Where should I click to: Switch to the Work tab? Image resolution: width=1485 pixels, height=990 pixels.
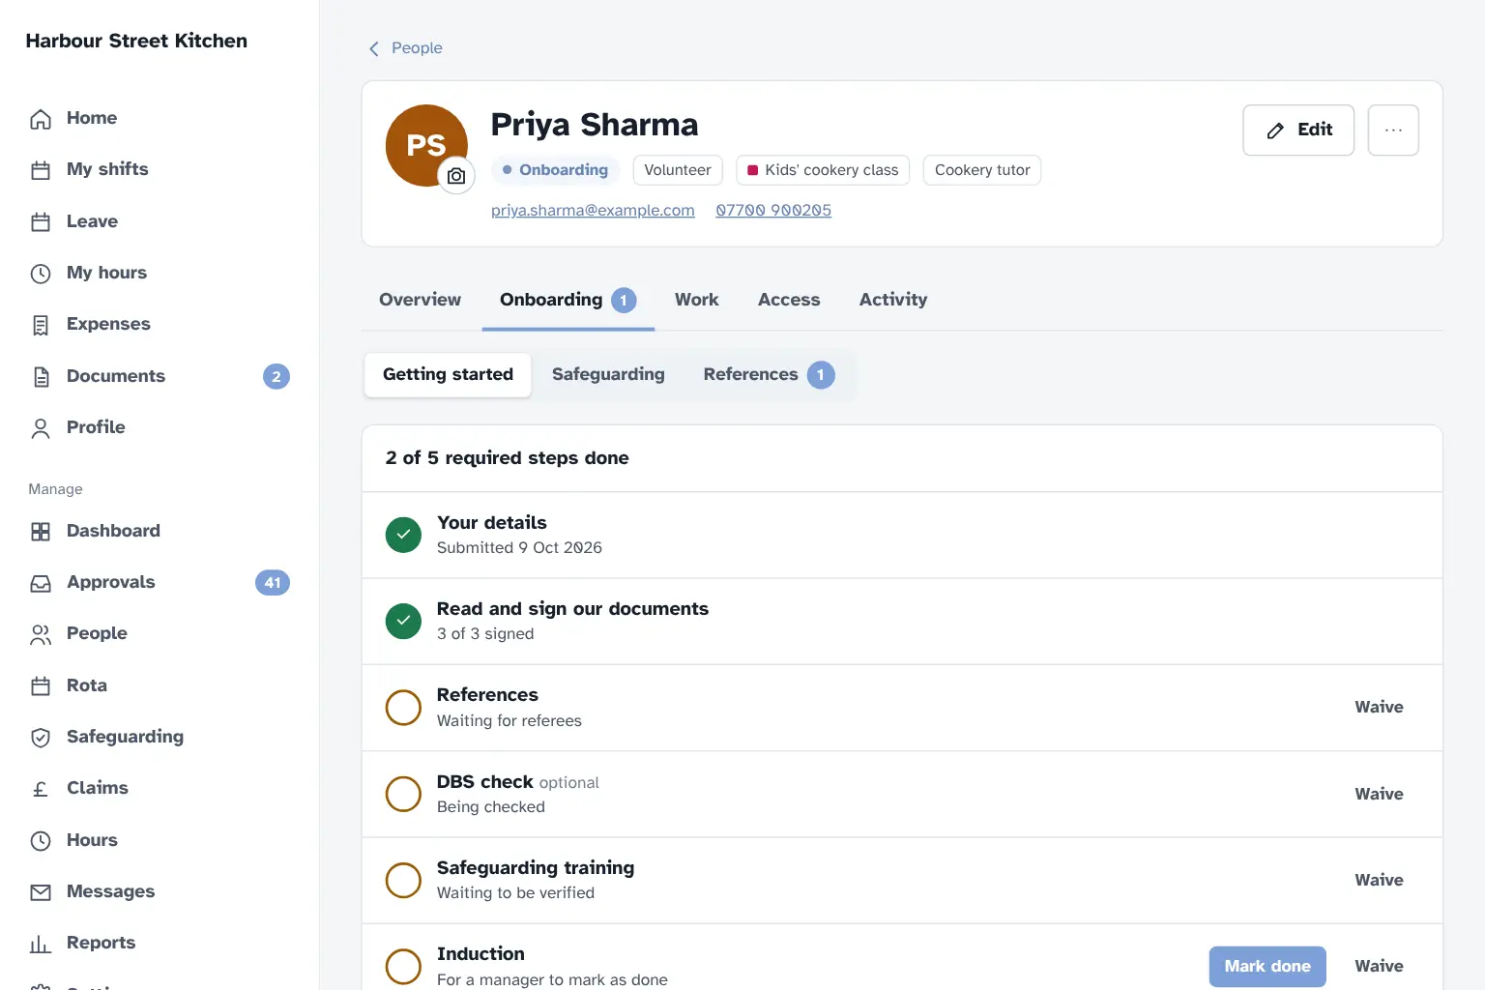coord(696,300)
